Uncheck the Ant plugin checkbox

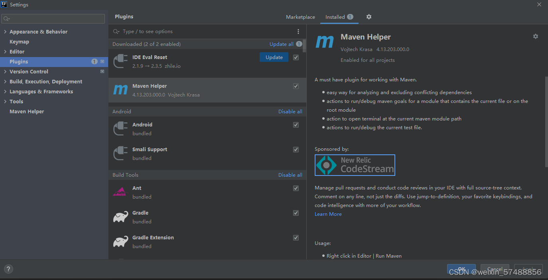click(x=296, y=188)
